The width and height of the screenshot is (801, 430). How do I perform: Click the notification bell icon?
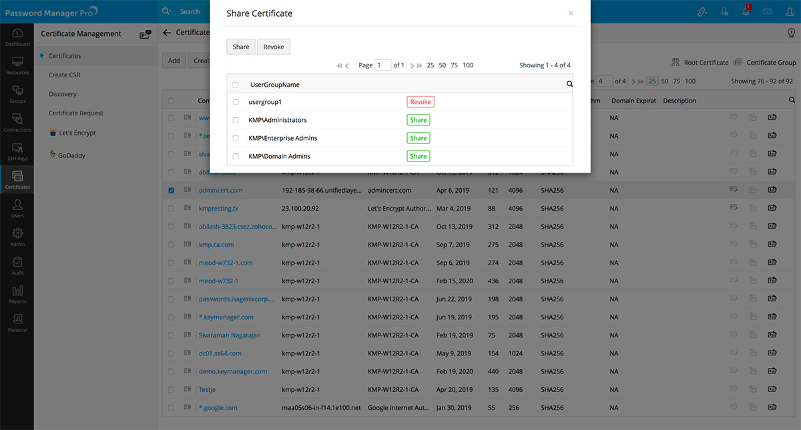[746, 11]
